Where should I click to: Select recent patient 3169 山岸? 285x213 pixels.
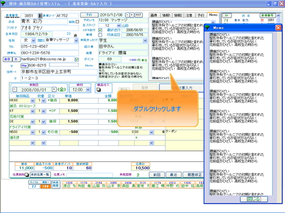(x=99, y=185)
